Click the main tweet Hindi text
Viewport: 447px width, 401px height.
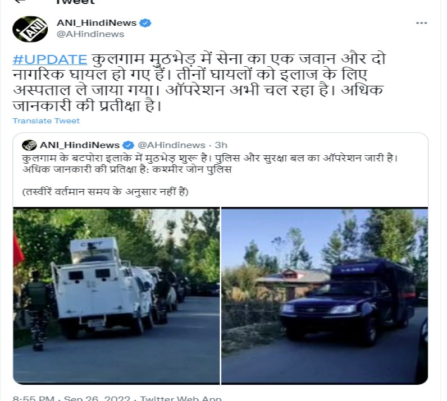(x=199, y=82)
